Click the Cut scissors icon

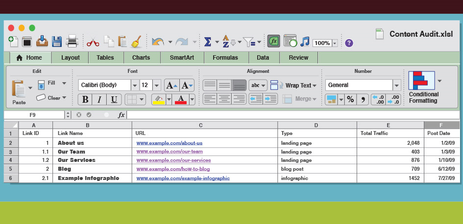click(93, 42)
